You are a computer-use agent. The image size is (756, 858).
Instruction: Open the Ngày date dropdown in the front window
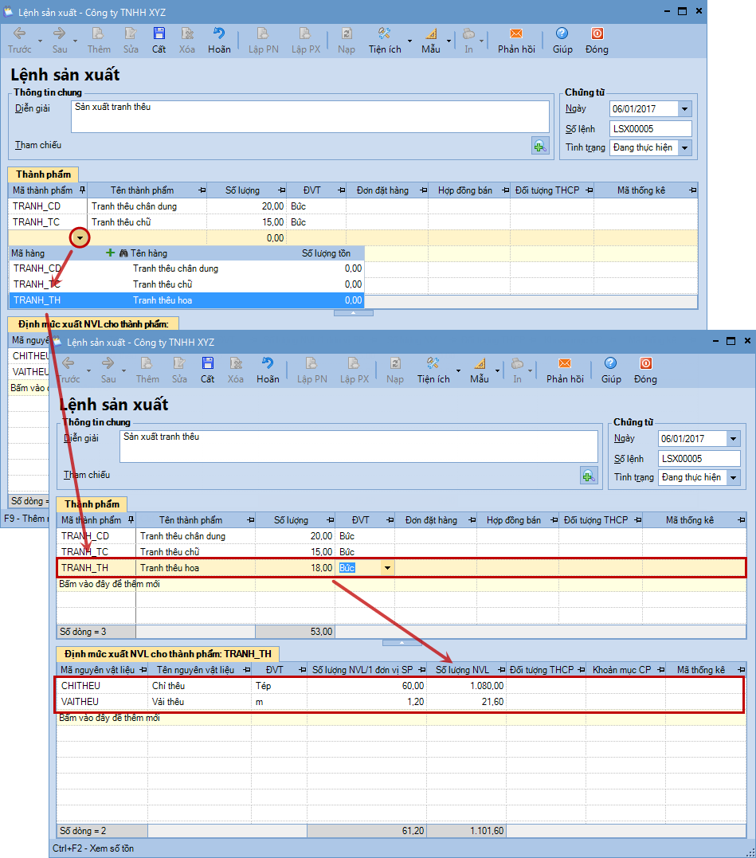733,439
